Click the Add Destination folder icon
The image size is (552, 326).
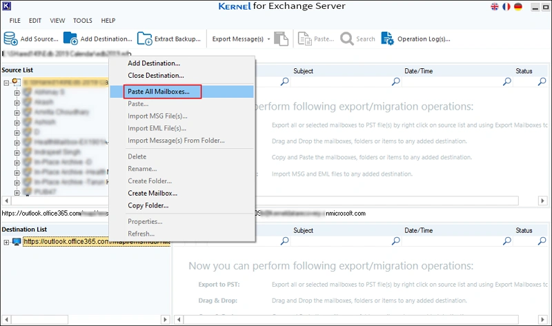click(x=70, y=39)
